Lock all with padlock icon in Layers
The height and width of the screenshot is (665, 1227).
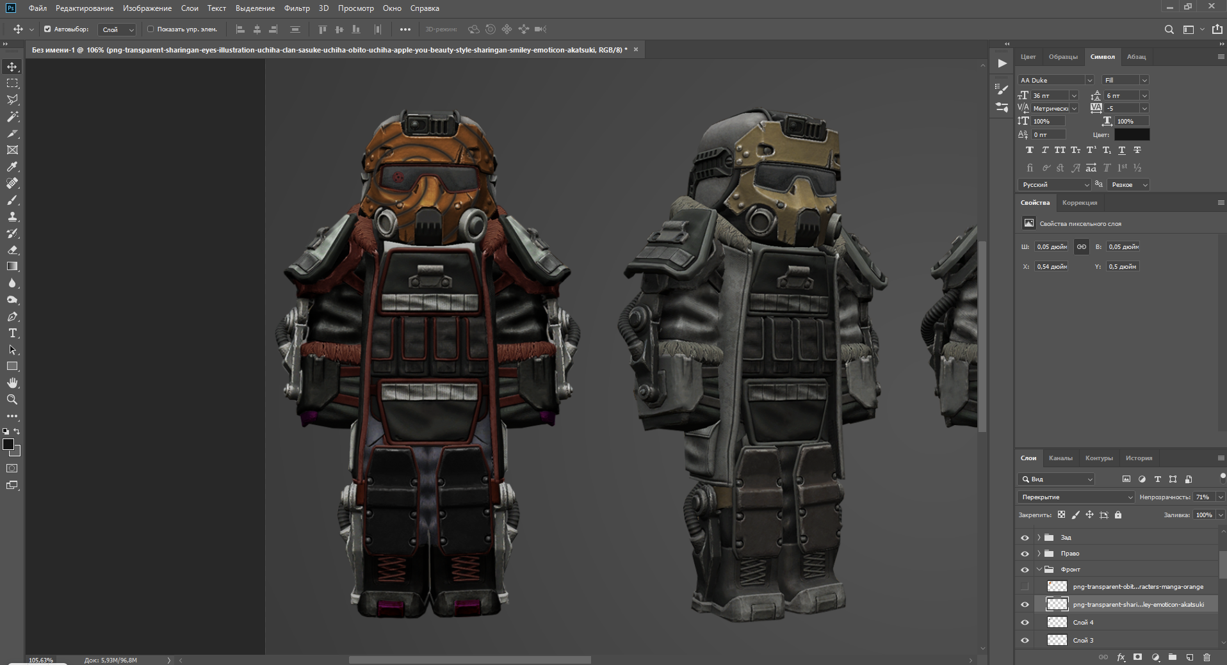coord(1118,515)
